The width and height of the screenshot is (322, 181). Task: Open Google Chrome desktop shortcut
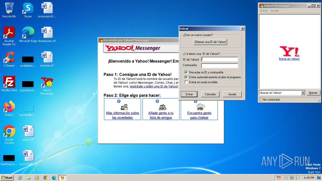point(9,134)
